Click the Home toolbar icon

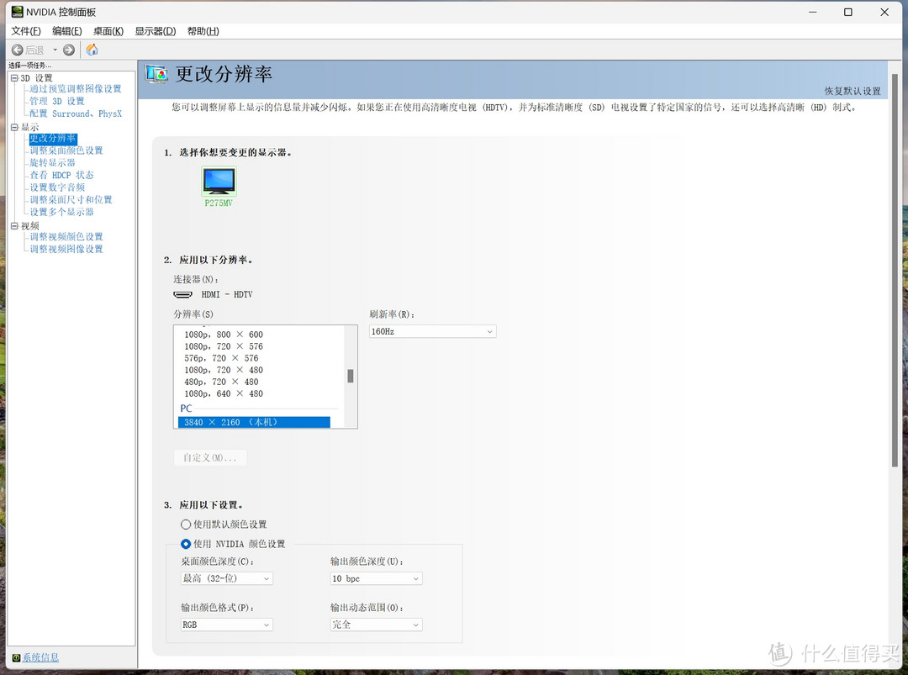tap(92, 50)
